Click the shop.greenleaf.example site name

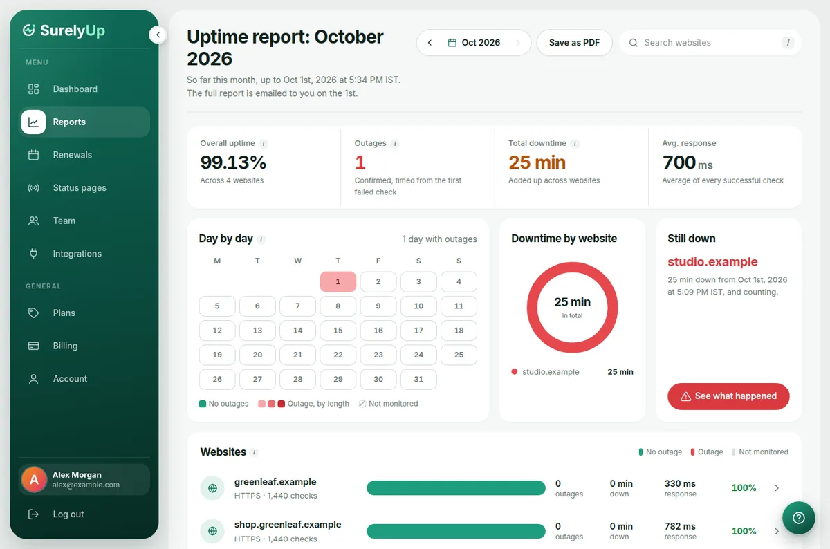click(288, 525)
